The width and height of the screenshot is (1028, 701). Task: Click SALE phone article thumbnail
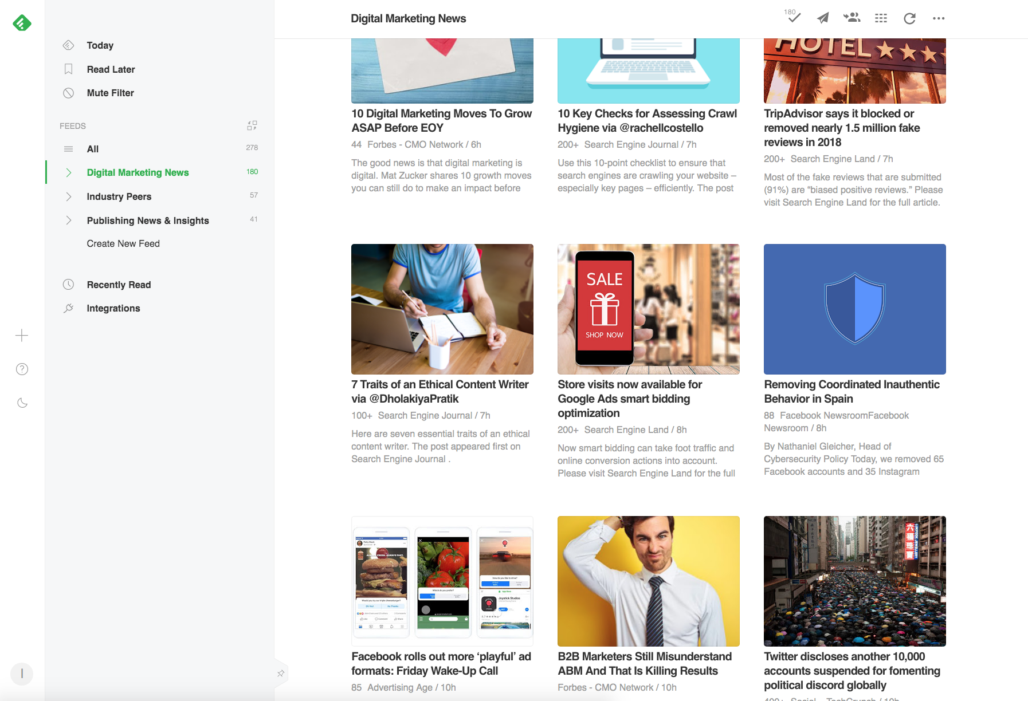649,309
